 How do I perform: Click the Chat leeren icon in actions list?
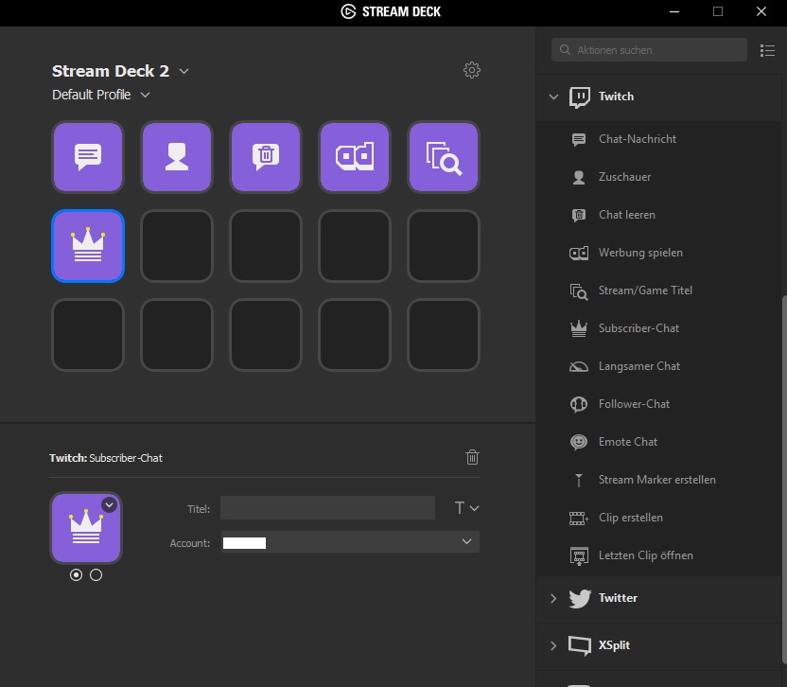pyautogui.click(x=579, y=215)
